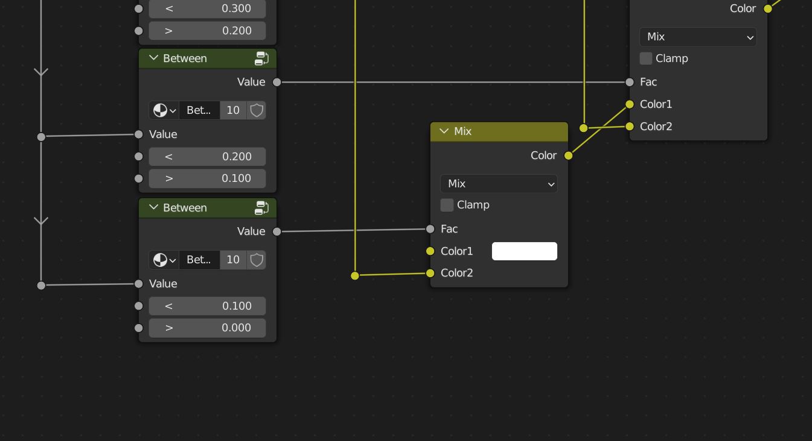Enable Clamp checkbox in the upper-right Mix node
The height and width of the screenshot is (441, 812).
pos(646,58)
